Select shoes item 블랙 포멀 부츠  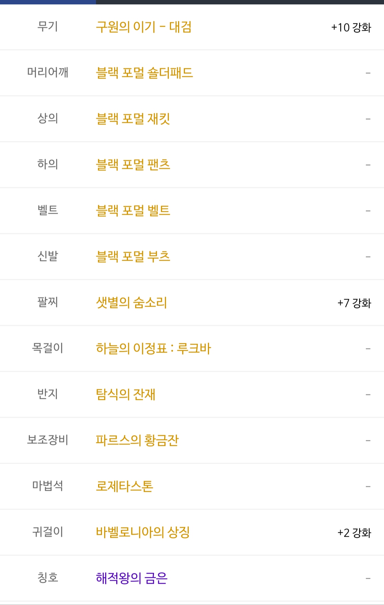coord(133,257)
